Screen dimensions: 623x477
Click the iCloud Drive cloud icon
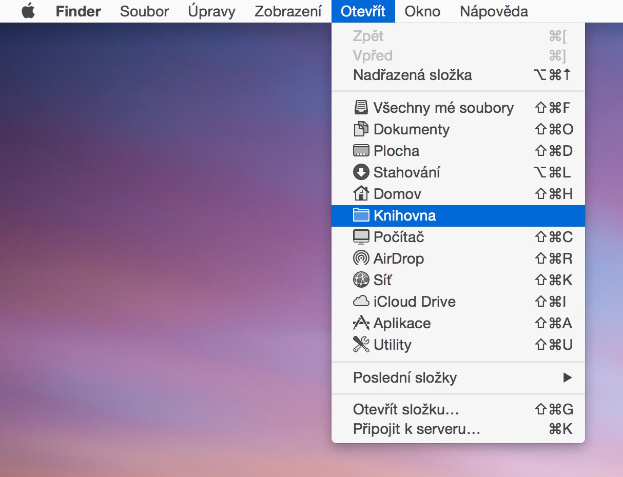pyautogui.click(x=361, y=302)
